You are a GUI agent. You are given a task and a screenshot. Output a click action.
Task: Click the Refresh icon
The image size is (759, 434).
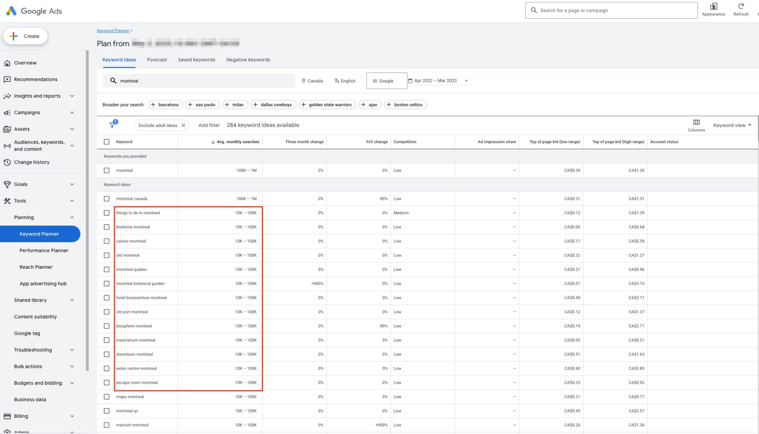[x=741, y=6]
